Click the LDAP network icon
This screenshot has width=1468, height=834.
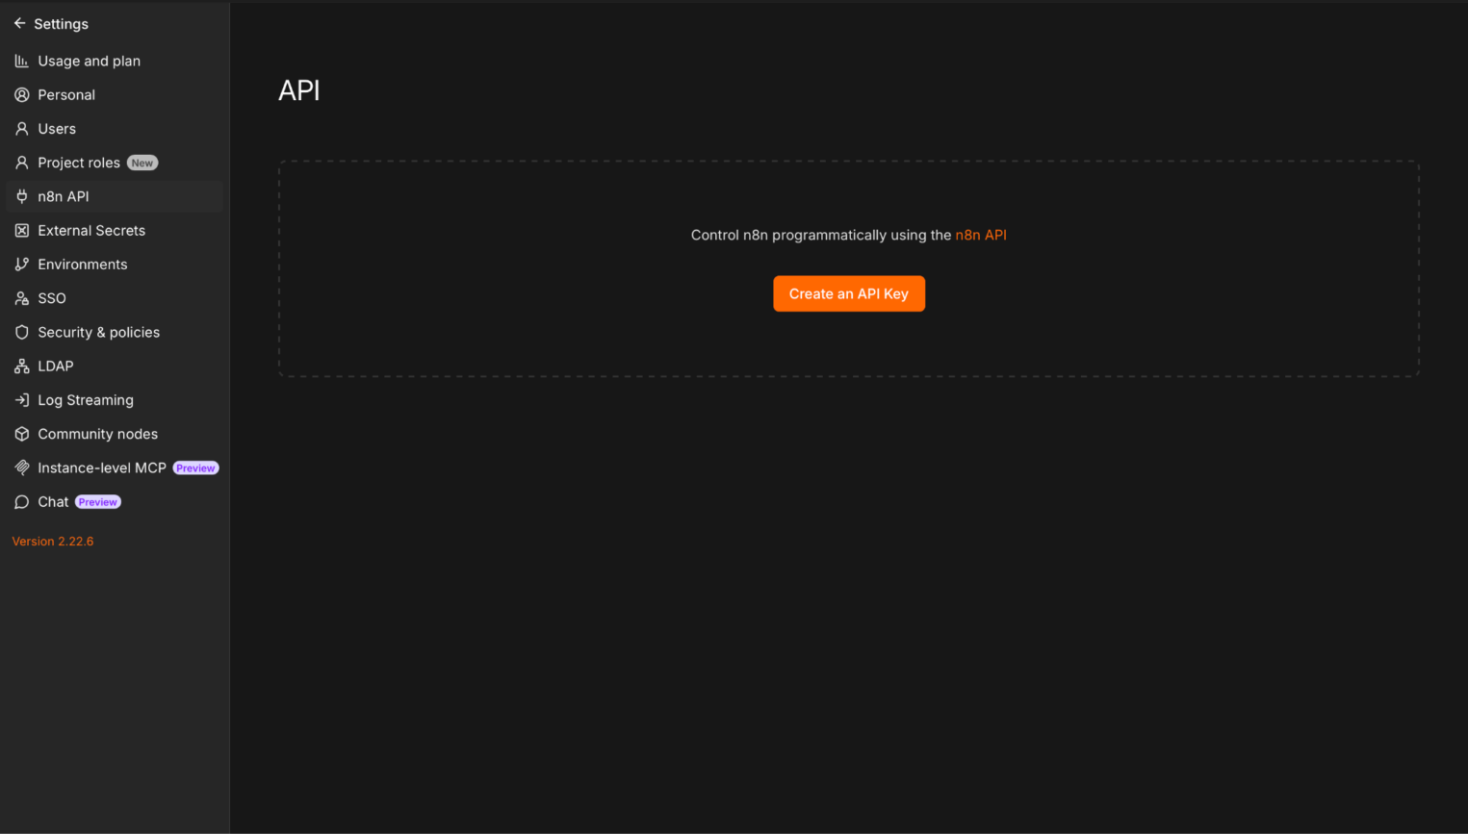click(x=21, y=366)
